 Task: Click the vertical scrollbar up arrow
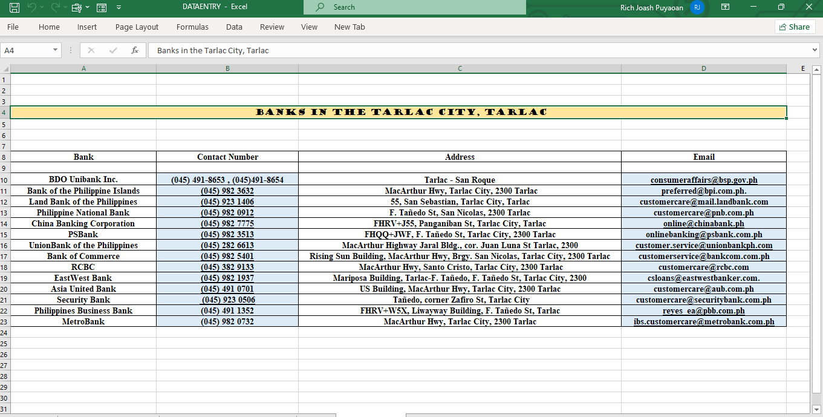(x=816, y=69)
